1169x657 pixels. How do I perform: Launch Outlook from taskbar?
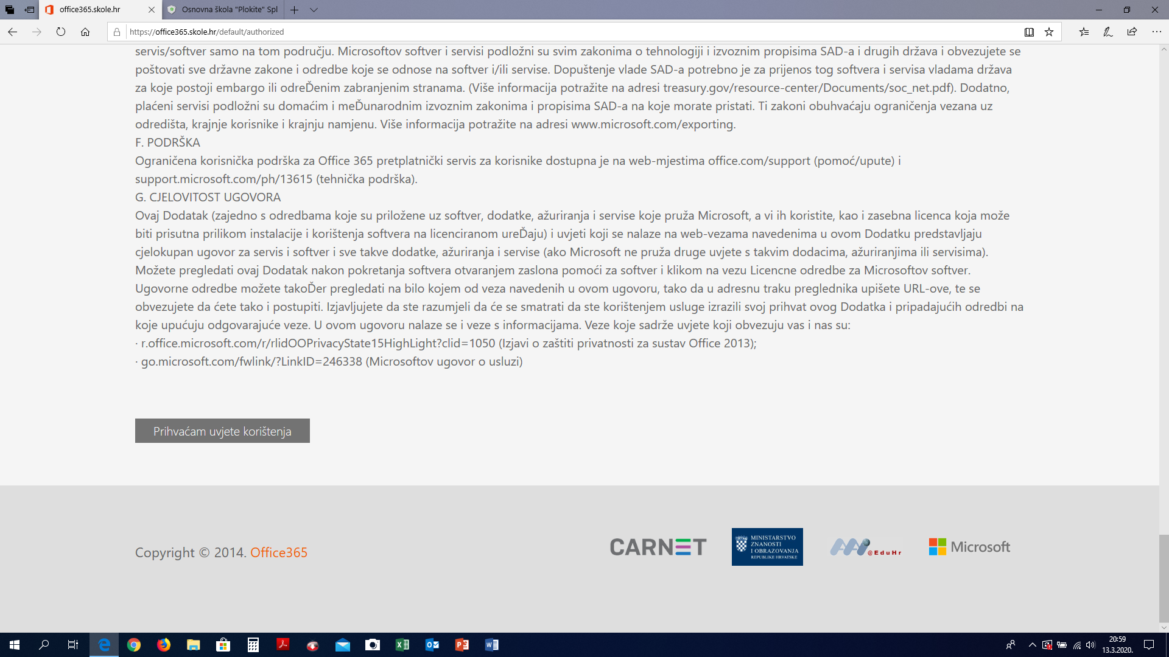click(x=432, y=645)
